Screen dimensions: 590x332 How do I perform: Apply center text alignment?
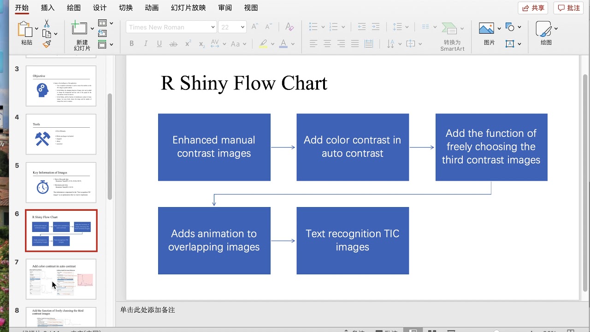(x=327, y=44)
